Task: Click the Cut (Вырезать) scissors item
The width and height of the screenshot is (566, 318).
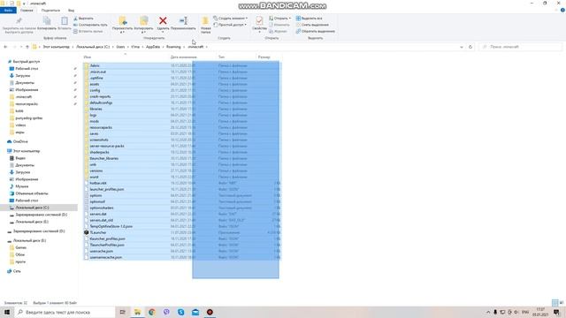Action: (x=84, y=18)
